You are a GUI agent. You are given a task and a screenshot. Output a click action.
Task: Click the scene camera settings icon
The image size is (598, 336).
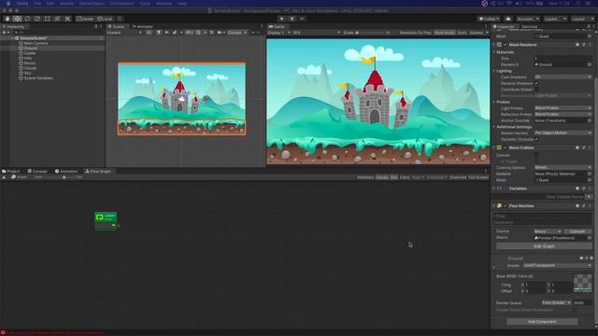[221, 33]
